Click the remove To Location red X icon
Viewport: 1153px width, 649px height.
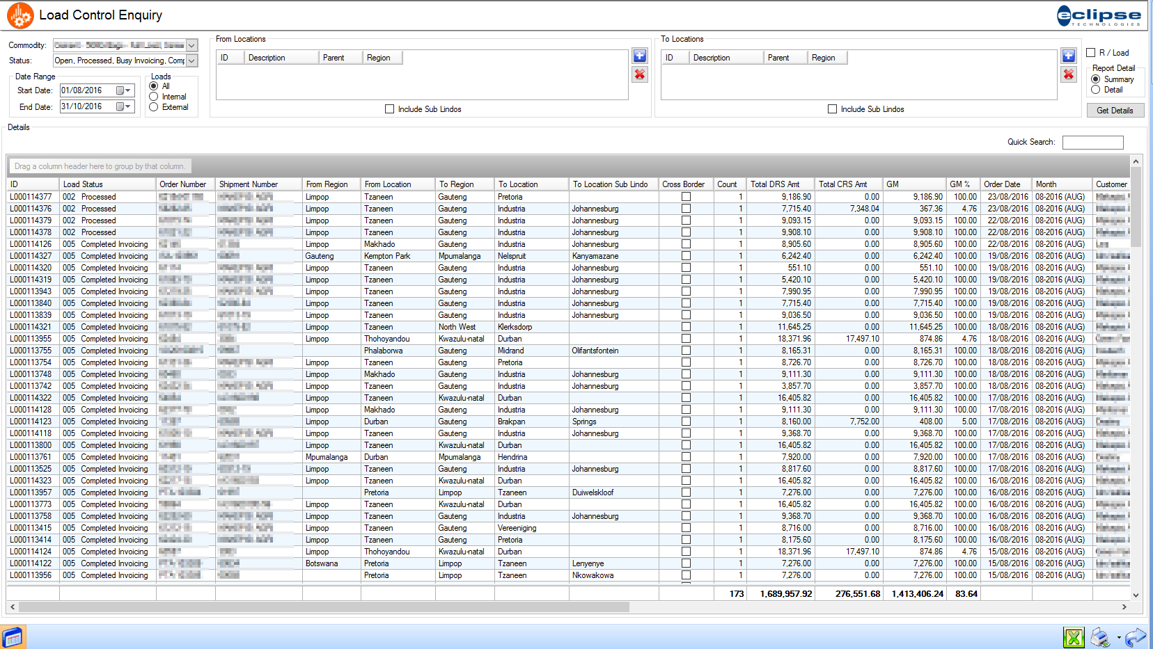click(x=1068, y=74)
